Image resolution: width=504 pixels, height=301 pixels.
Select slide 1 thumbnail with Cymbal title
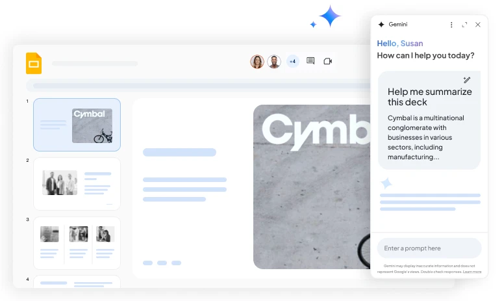[77, 125]
